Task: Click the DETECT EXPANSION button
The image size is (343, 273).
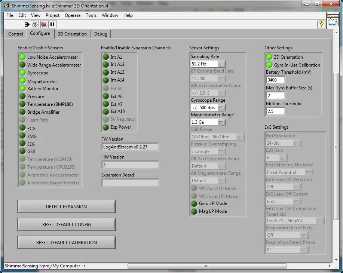Action: coord(67,206)
